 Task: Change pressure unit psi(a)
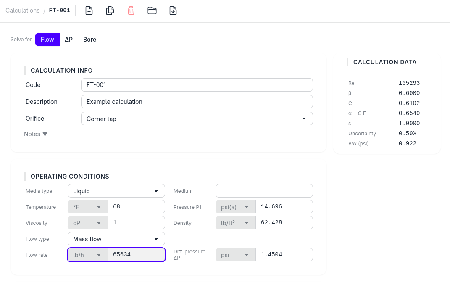235,207
